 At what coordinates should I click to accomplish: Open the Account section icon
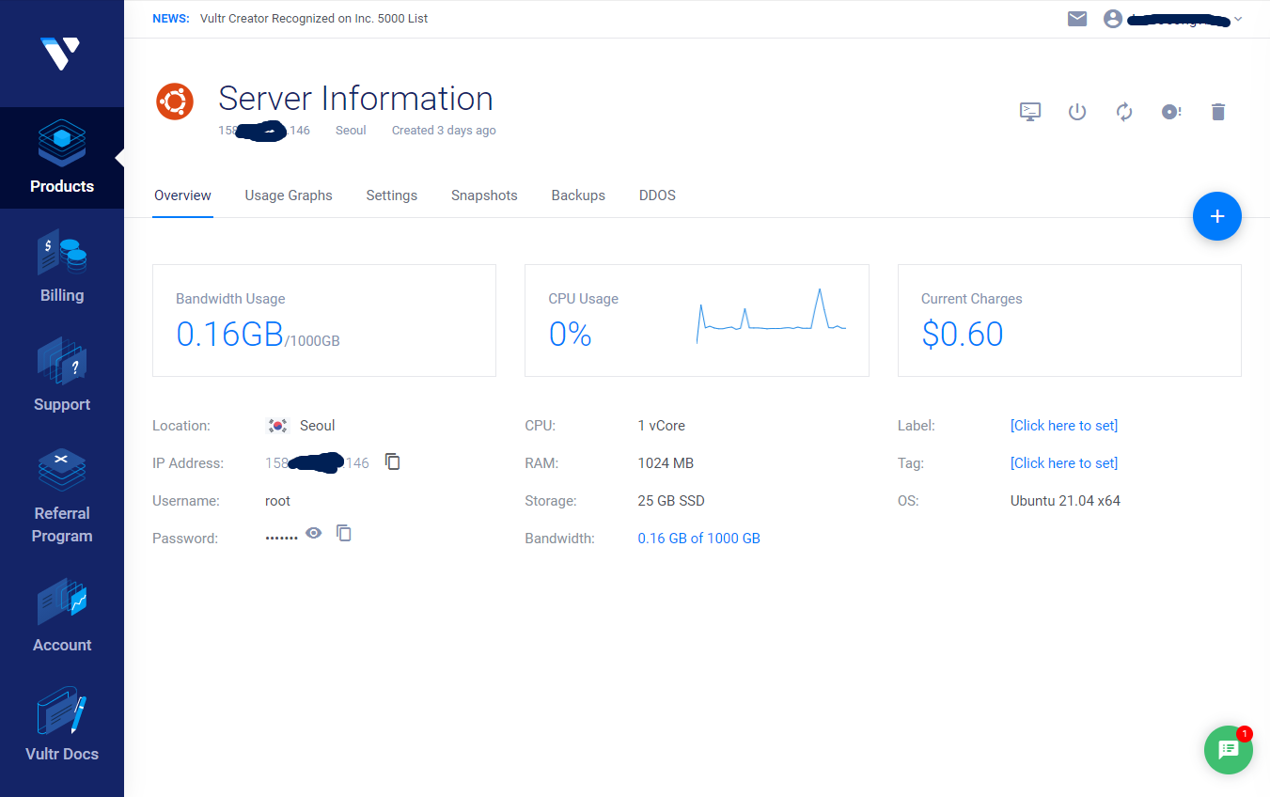(62, 602)
